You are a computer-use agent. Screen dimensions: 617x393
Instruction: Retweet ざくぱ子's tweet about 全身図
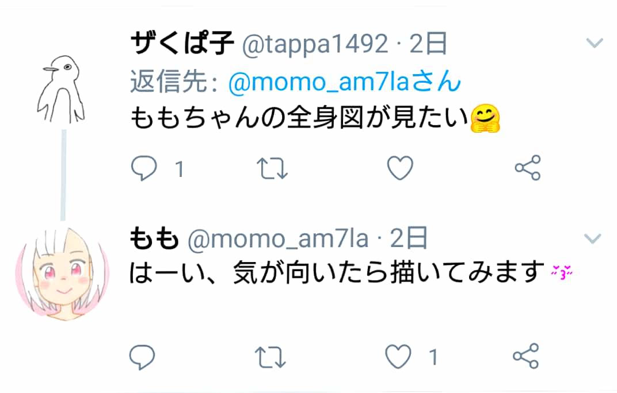(x=272, y=168)
